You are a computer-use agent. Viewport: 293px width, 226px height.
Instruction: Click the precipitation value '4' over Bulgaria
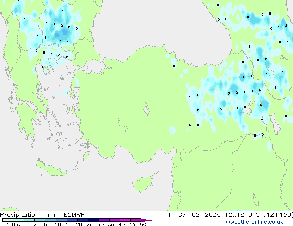click(61, 41)
